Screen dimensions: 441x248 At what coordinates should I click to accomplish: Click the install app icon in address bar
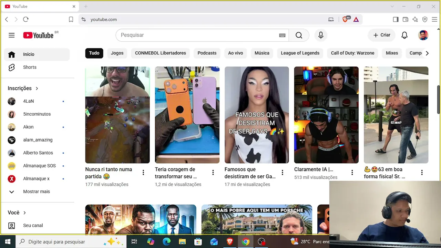coord(331,20)
